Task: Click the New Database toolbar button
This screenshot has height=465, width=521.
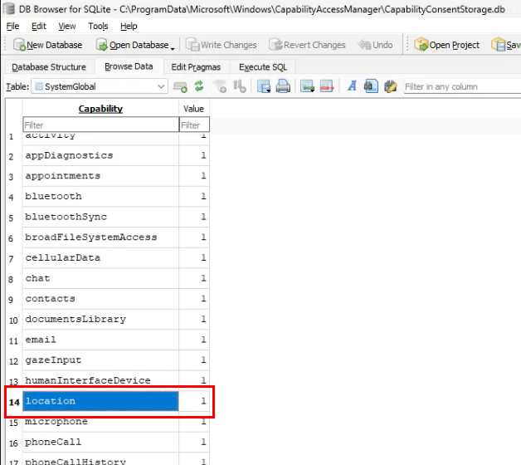Action: point(48,45)
